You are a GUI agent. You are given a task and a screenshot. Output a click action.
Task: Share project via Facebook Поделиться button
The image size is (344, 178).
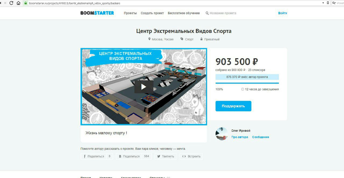[x=94, y=156]
